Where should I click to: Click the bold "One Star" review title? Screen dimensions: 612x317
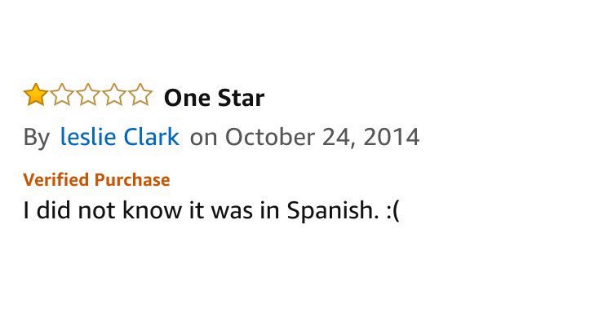click(x=215, y=98)
